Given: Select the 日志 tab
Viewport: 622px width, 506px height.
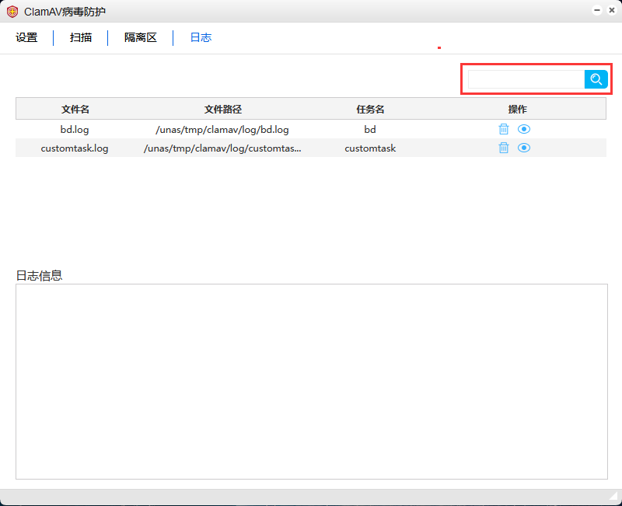Looking at the screenshot, I should click(x=201, y=37).
